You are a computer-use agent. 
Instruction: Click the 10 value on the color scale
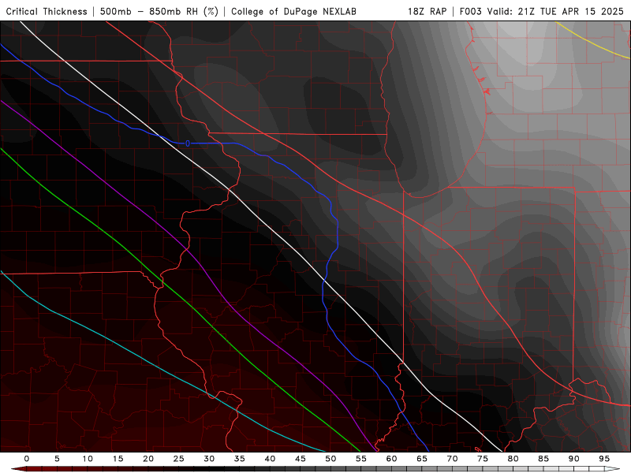(88, 459)
